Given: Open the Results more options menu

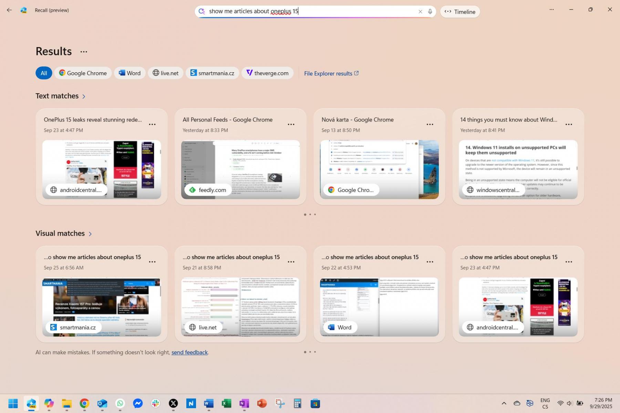Looking at the screenshot, I should [x=84, y=52].
